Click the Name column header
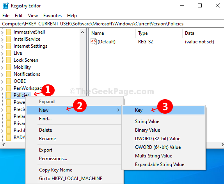 click(x=112, y=33)
